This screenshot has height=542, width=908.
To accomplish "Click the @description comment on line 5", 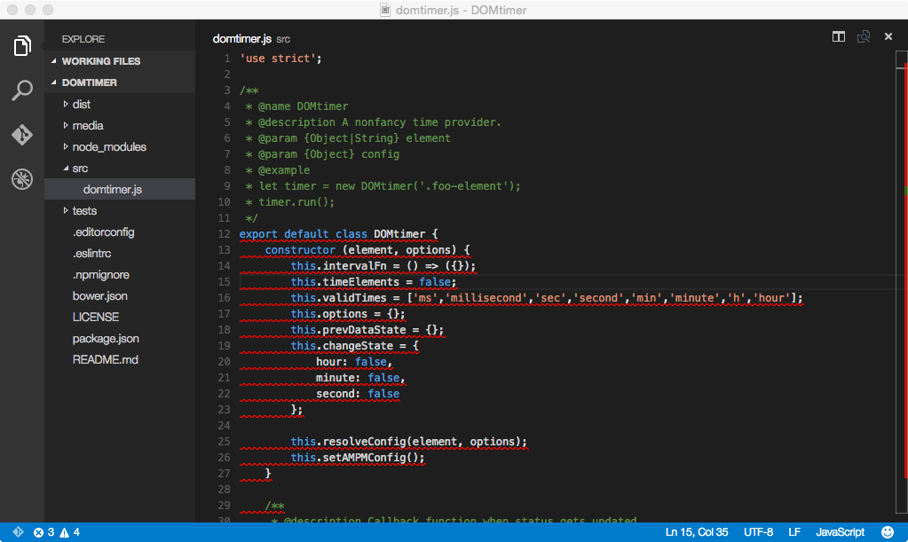I will pyautogui.click(x=380, y=122).
